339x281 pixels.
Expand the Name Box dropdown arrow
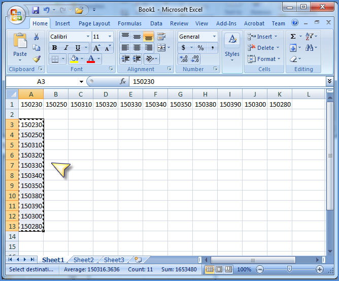(x=81, y=82)
